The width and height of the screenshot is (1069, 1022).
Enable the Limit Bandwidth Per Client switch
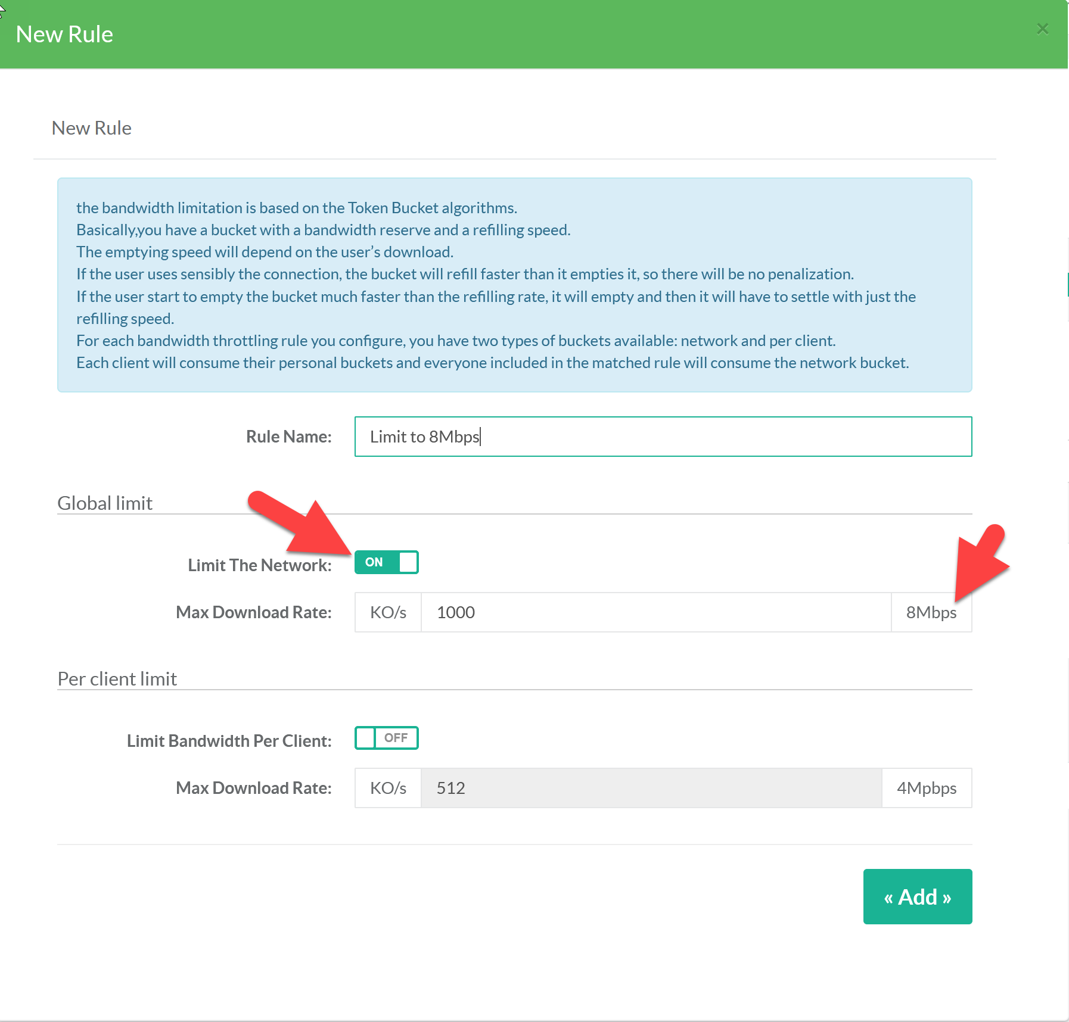click(x=386, y=738)
